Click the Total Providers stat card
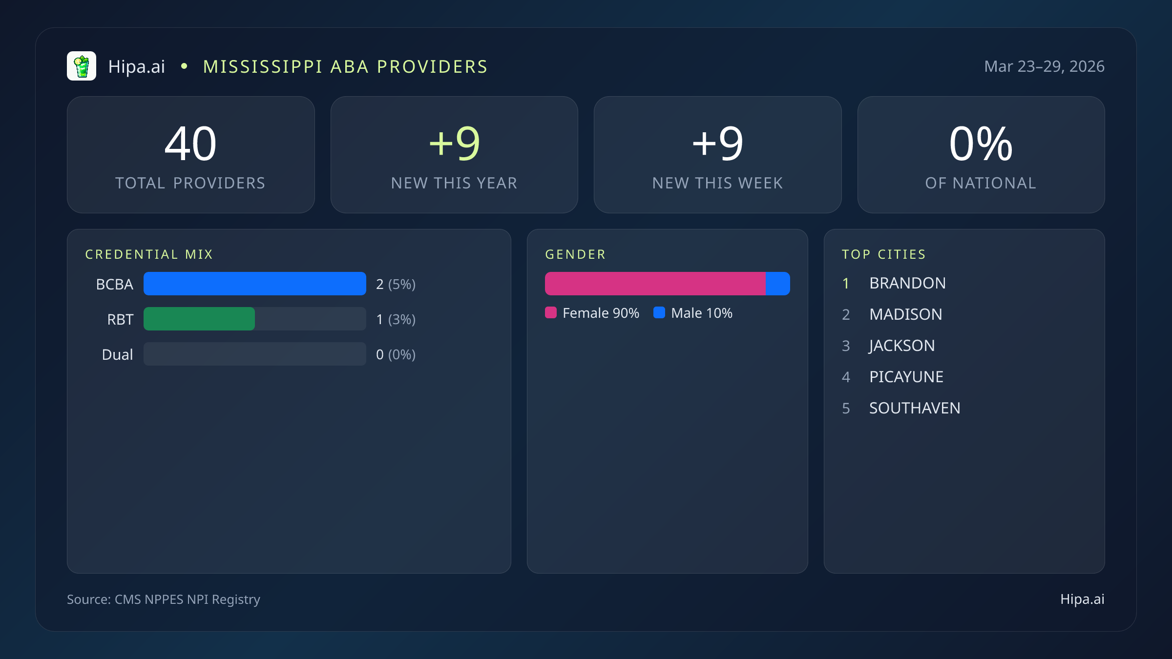The width and height of the screenshot is (1172, 659). [x=190, y=155]
